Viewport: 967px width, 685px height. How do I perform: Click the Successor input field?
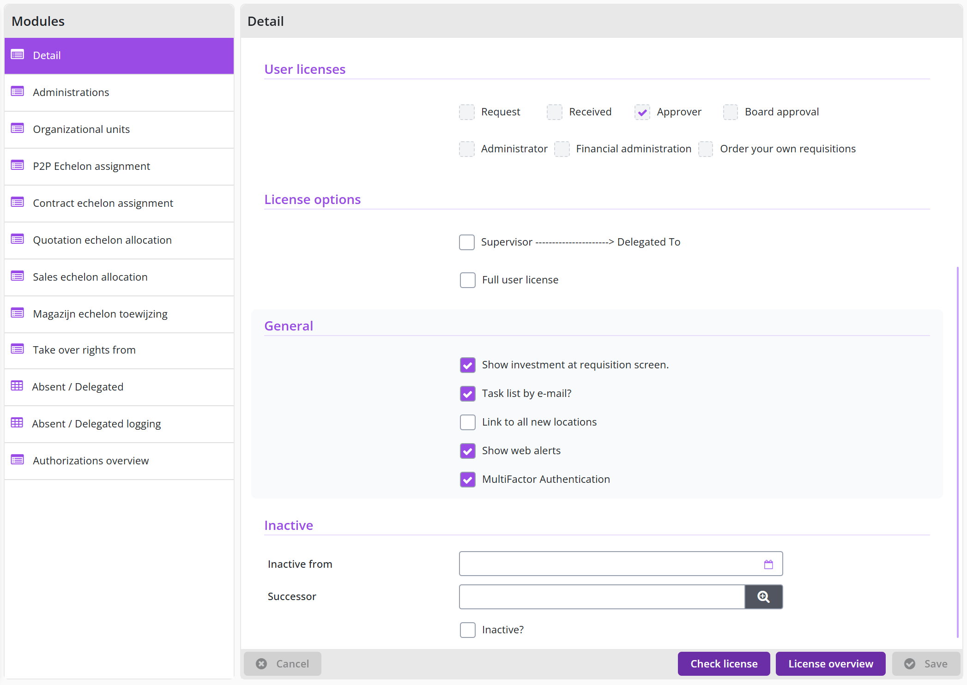[602, 597]
